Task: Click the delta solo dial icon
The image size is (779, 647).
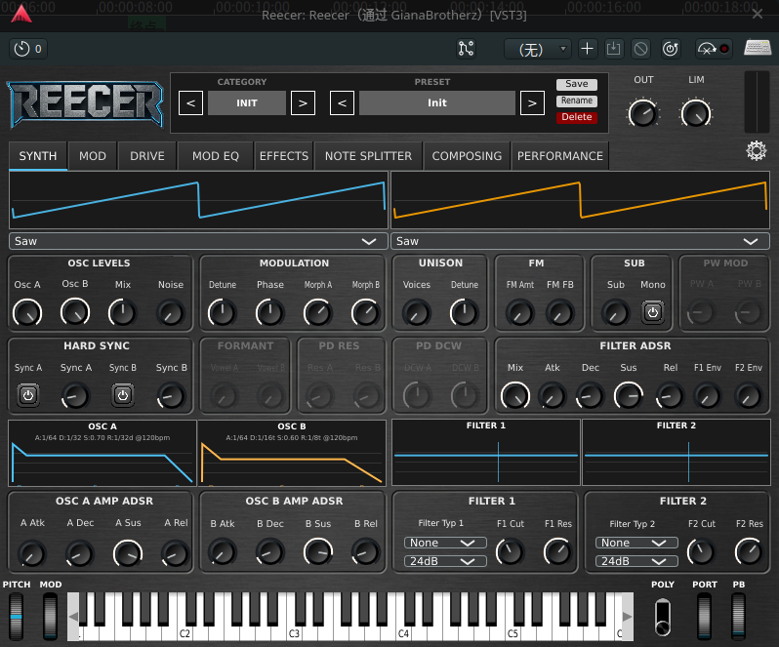Action: [x=671, y=49]
